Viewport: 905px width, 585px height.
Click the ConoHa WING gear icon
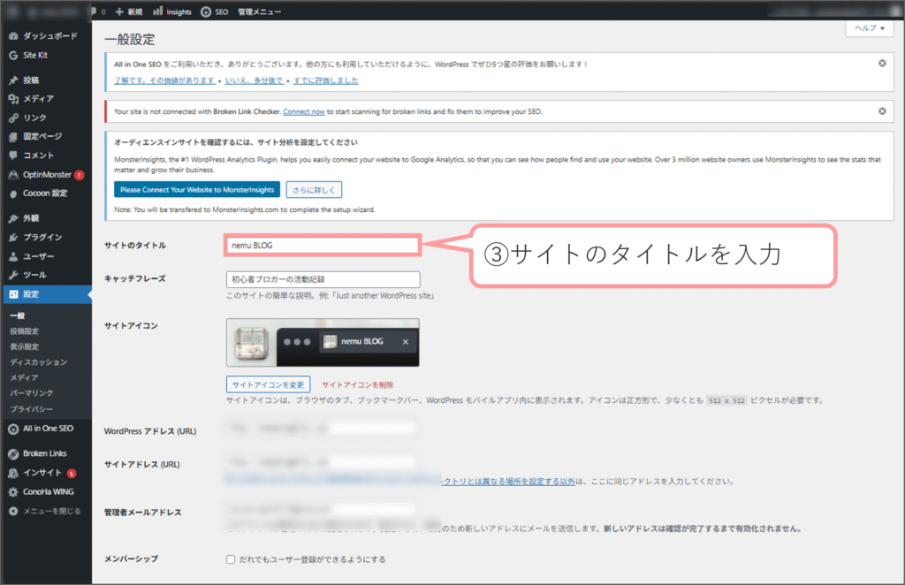(13, 492)
